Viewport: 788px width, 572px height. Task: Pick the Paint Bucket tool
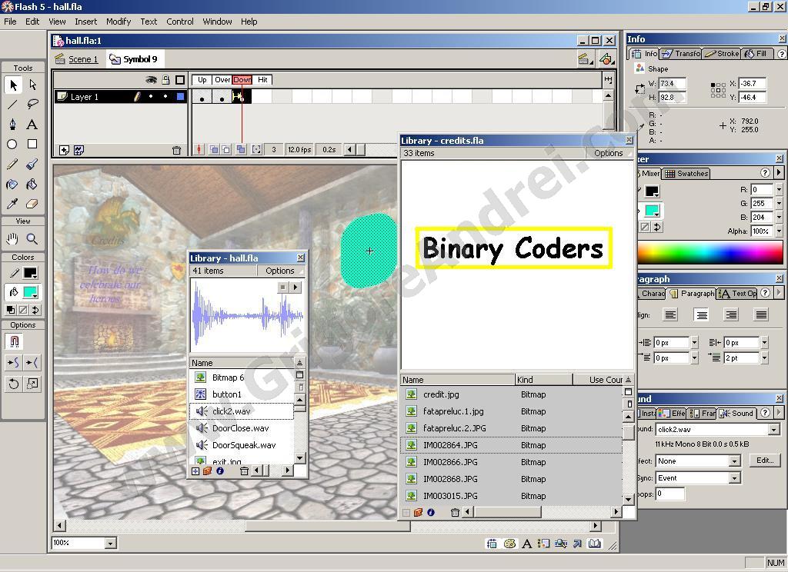pos(32,185)
